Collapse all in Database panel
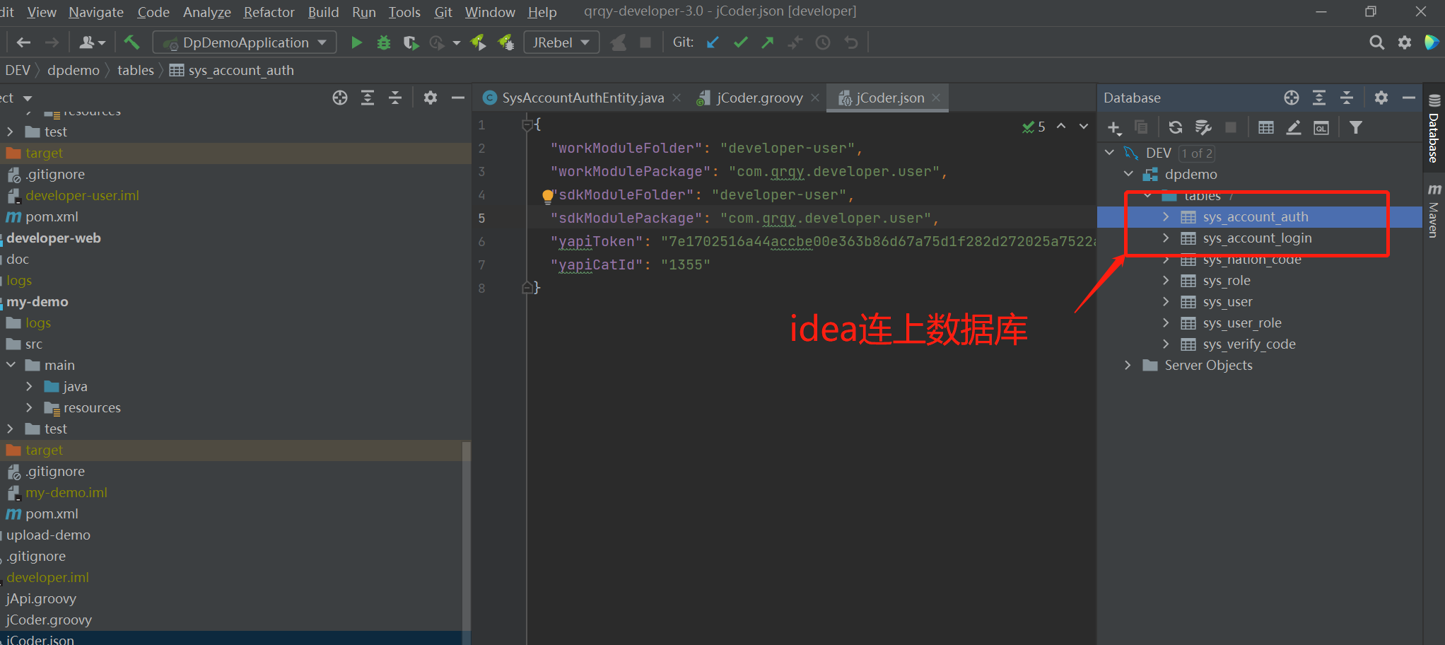Image resolution: width=1445 pixels, height=645 pixels. 1347,98
